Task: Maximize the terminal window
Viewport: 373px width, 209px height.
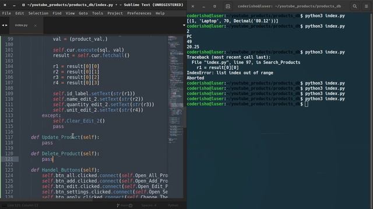Action: pyautogui.click(x=214, y=6)
